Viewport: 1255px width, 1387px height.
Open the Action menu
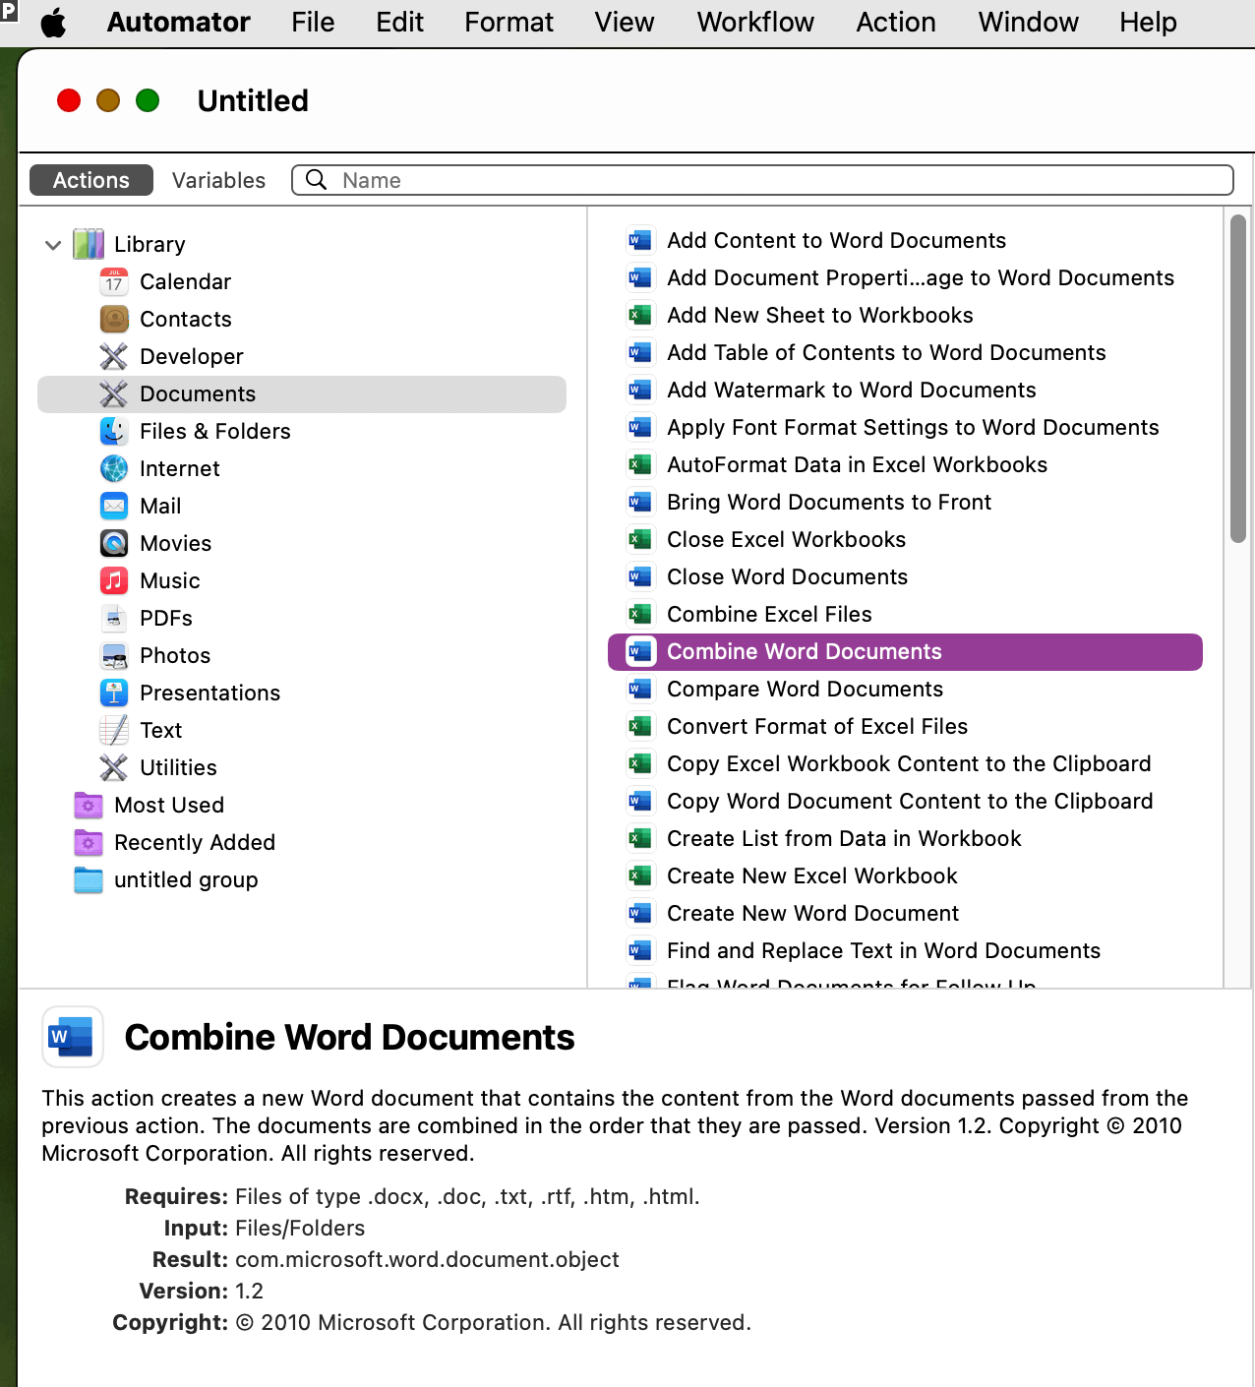[x=896, y=22]
